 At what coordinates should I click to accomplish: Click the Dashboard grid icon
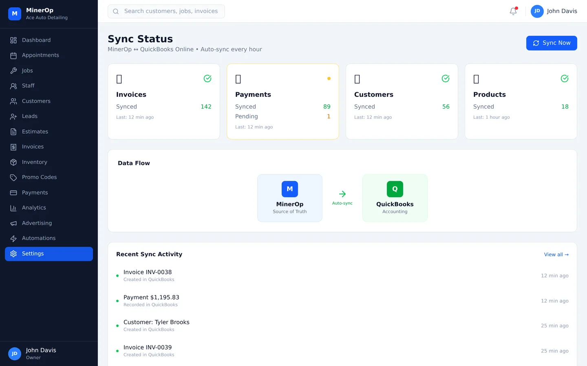pyautogui.click(x=13, y=40)
